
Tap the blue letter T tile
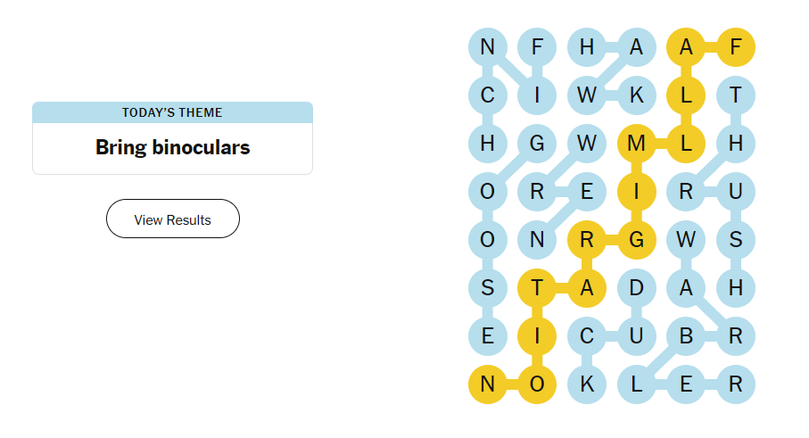(736, 95)
